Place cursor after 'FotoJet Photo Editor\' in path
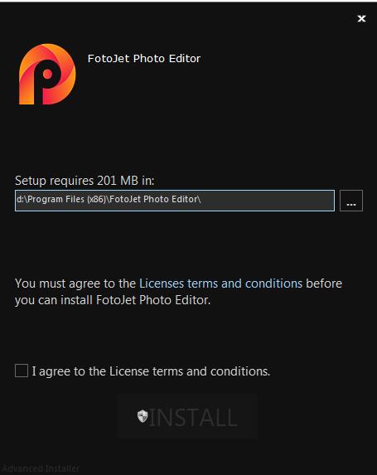Screen dimensions: 377x475 [201, 199]
